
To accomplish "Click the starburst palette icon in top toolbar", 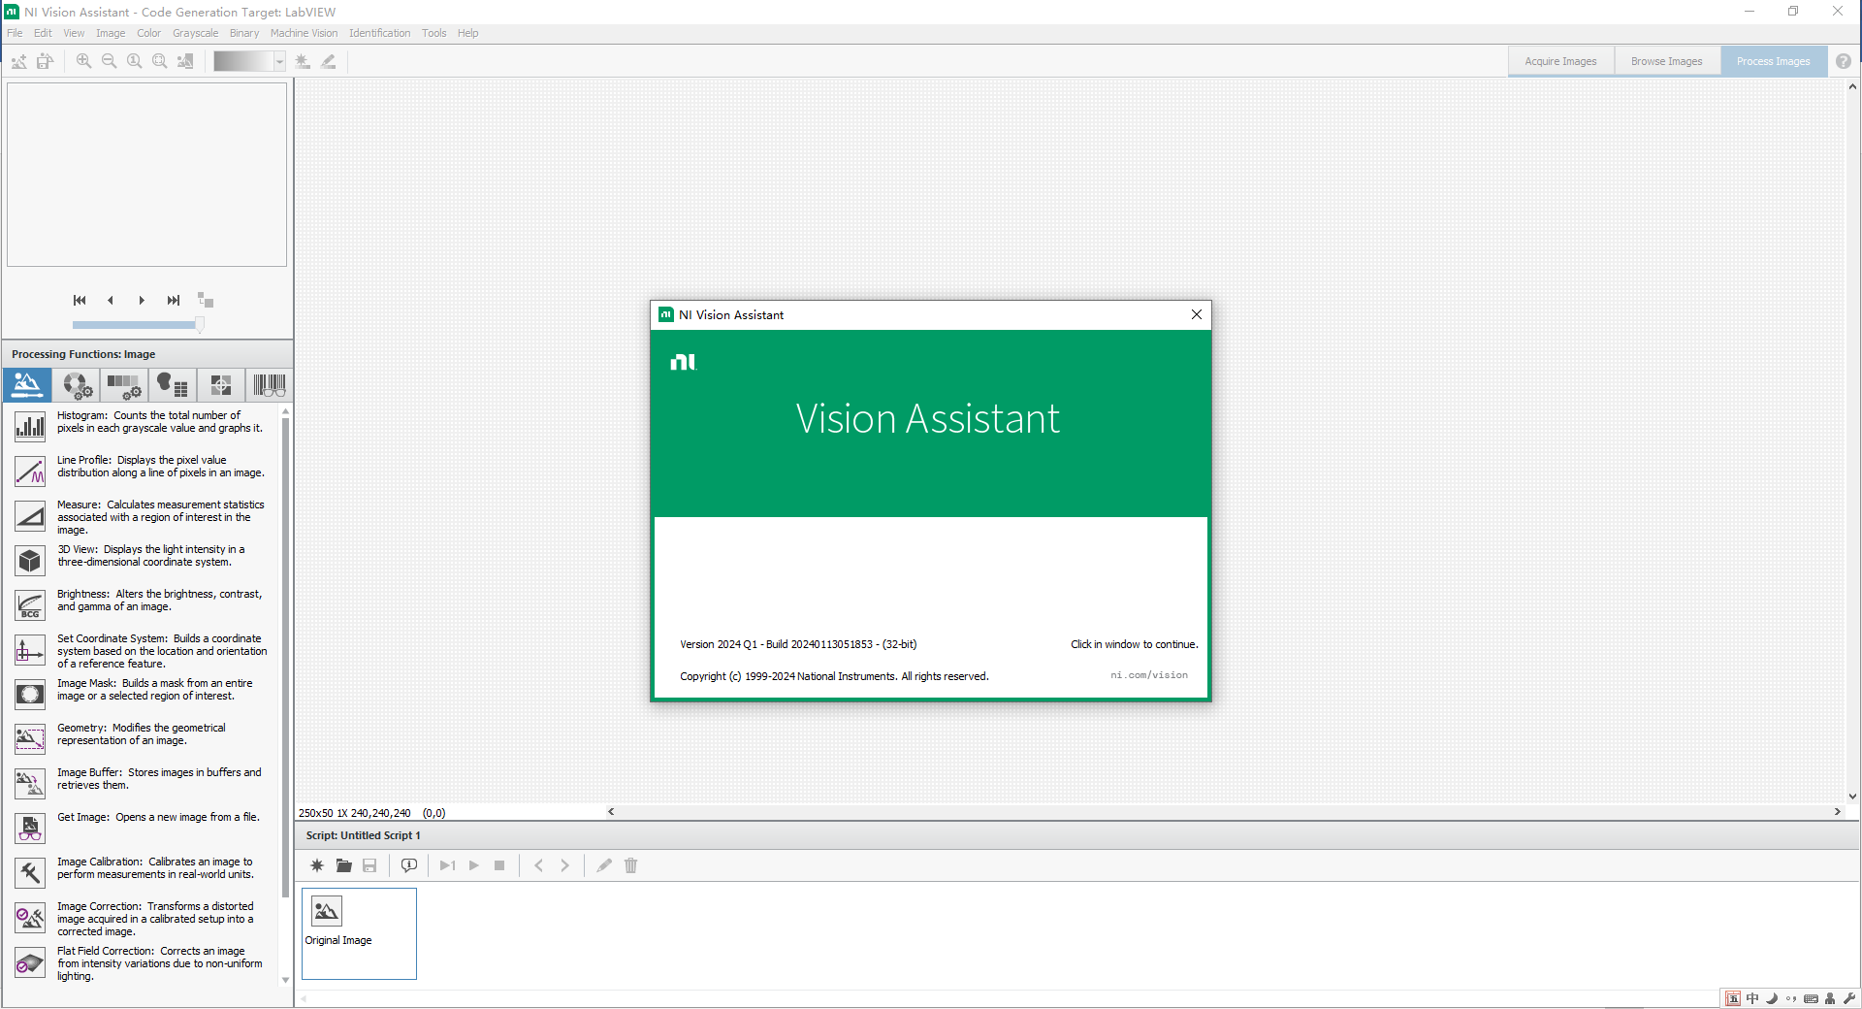I will [303, 61].
